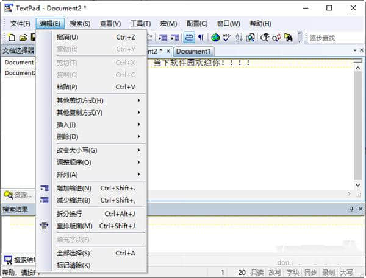Click the sort A-Z toolbar icon

(x=239, y=38)
